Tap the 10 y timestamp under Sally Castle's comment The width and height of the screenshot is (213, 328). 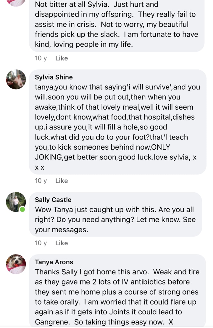point(41,243)
